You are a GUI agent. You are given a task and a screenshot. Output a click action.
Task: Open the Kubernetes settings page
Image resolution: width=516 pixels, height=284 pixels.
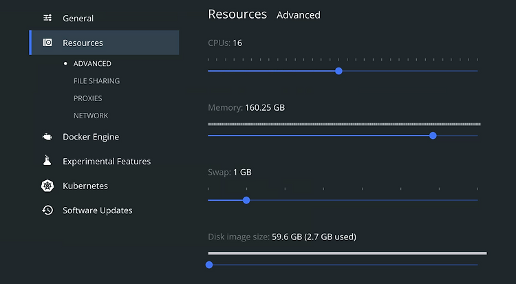pos(85,186)
